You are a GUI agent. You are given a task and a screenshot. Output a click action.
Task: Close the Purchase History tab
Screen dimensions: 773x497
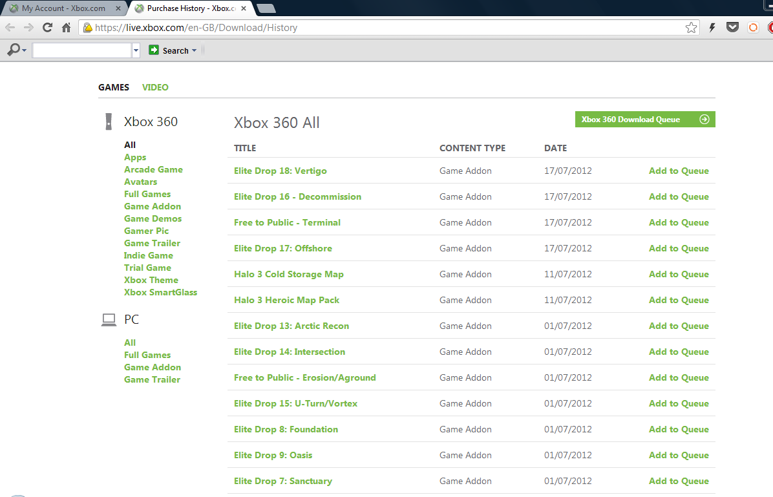tap(244, 8)
